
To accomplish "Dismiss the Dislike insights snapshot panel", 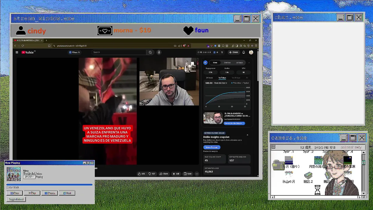I will (x=247, y=135).
